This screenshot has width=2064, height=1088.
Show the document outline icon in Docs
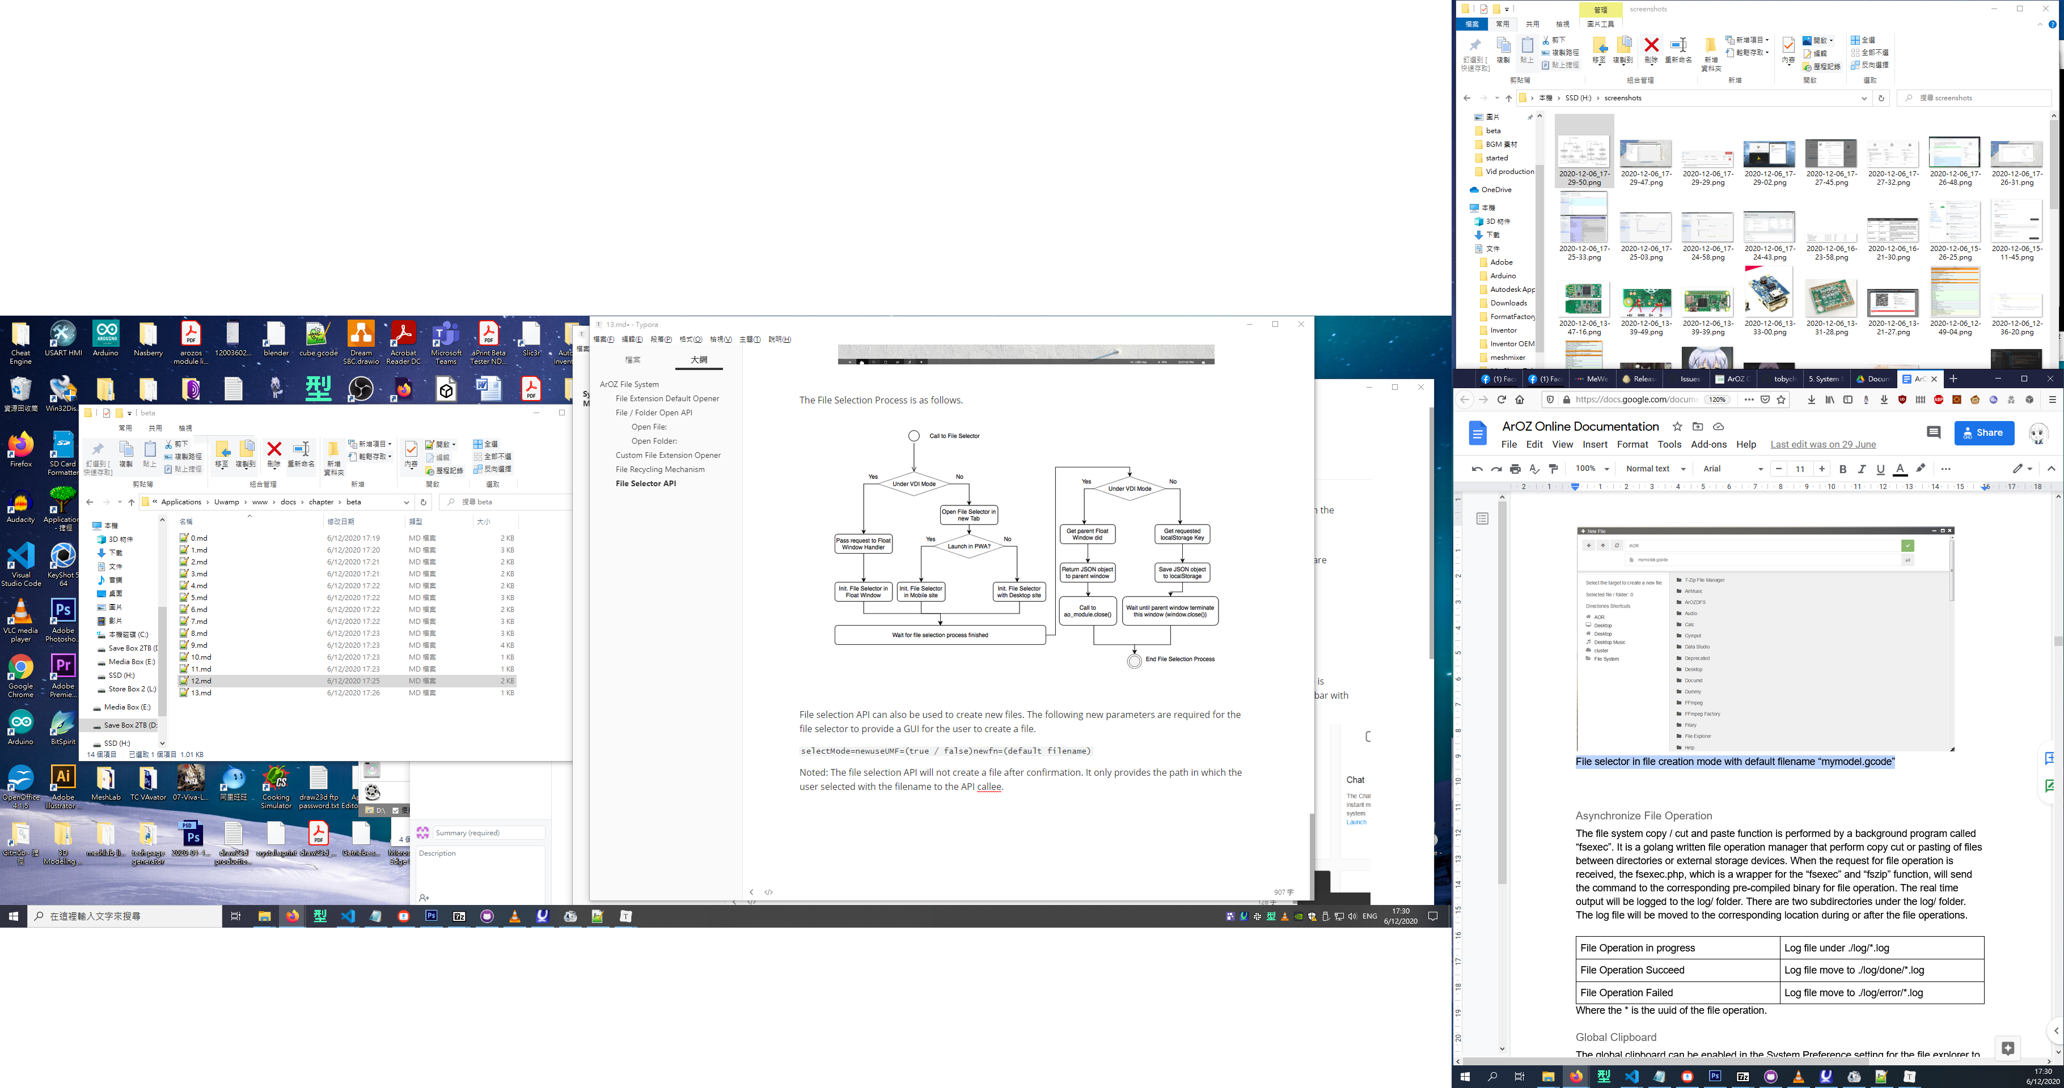tap(1482, 518)
